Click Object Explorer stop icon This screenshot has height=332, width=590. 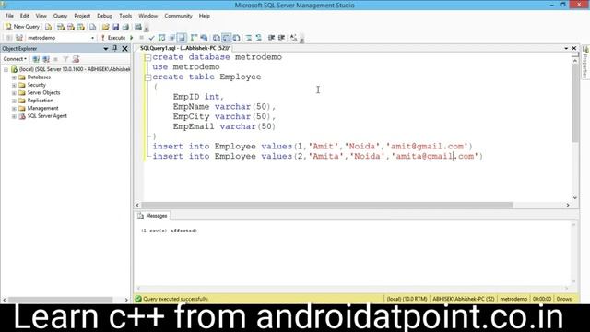pos(55,59)
